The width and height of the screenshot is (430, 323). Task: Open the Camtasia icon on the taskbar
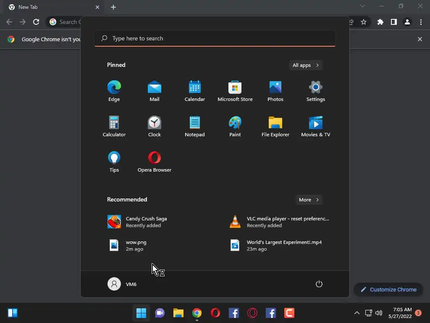point(289,313)
